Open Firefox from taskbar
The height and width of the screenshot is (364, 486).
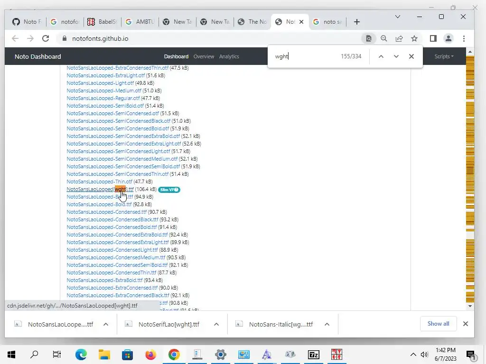coord(150,355)
